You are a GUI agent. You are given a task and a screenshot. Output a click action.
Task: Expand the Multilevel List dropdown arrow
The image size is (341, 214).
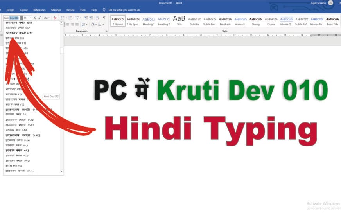(81, 18)
